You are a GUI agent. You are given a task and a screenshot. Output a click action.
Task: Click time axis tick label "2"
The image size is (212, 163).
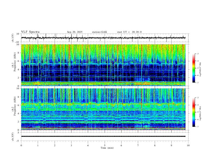pos(55,145)
